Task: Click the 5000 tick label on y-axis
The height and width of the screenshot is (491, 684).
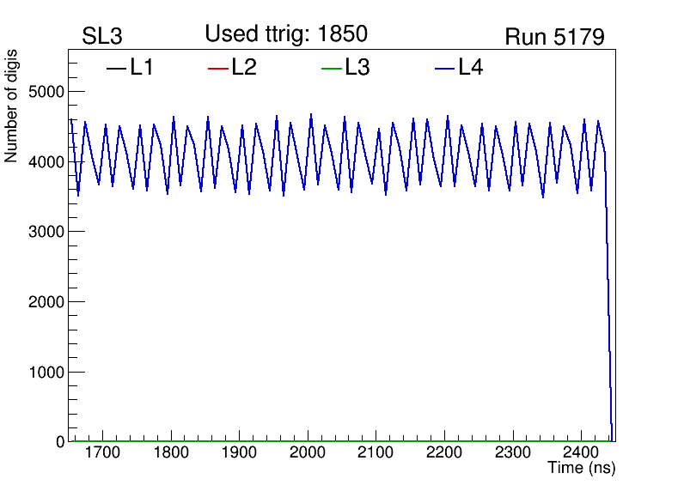Action: (x=47, y=92)
